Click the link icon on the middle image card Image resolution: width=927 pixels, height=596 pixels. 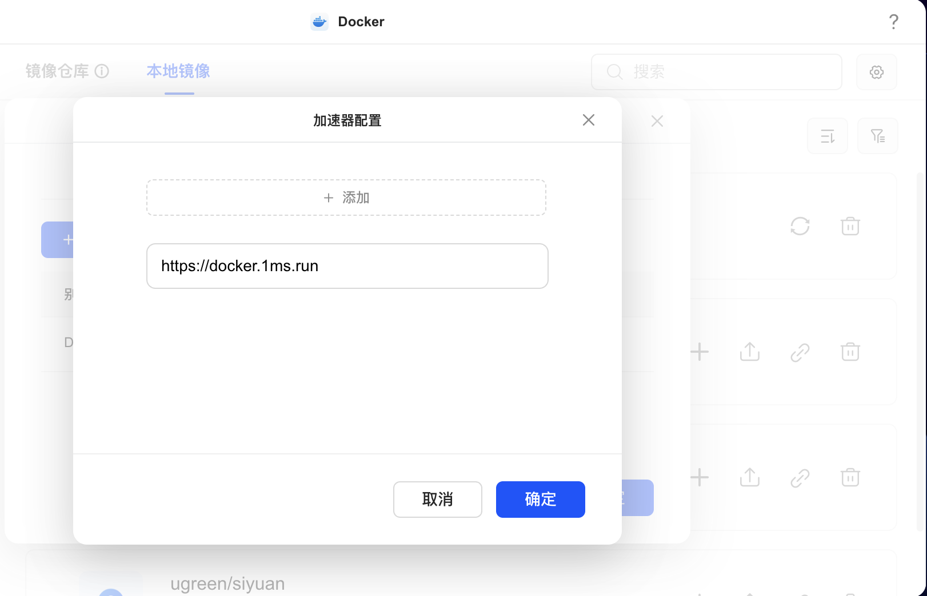point(800,352)
